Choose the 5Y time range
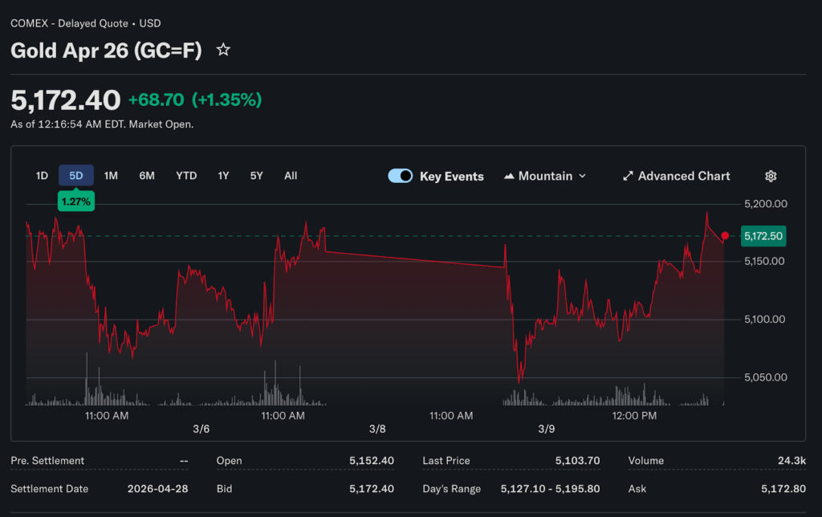 (x=256, y=176)
